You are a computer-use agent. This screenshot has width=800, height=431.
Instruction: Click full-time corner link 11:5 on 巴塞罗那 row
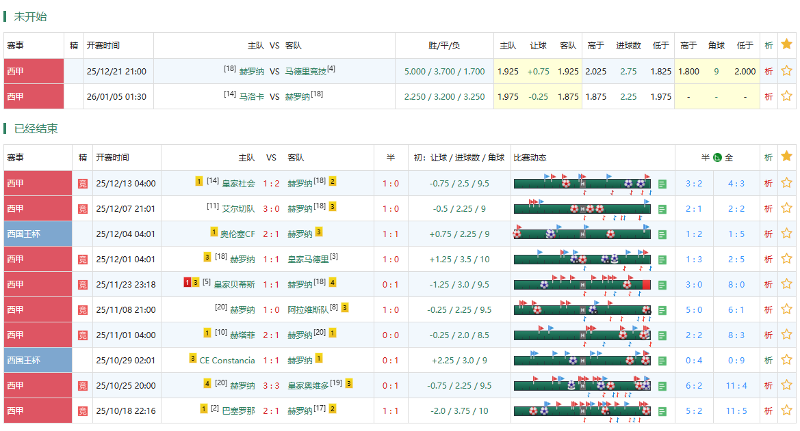(x=736, y=411)
